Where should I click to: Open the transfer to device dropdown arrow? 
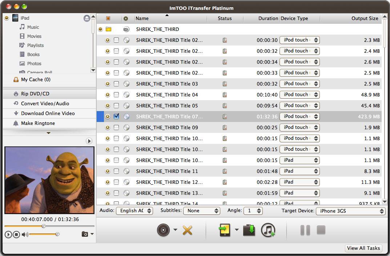237,229
